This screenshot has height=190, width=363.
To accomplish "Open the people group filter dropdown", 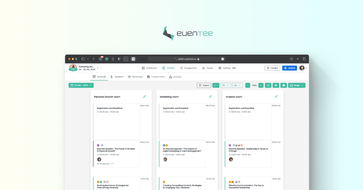I will tap(237, 85).
